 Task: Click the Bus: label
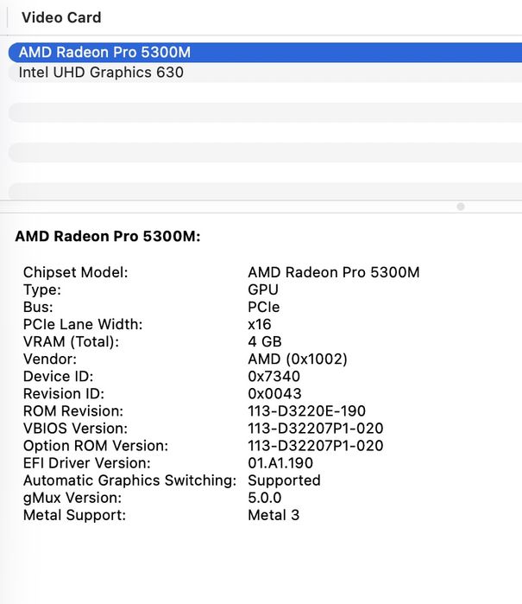38,307
